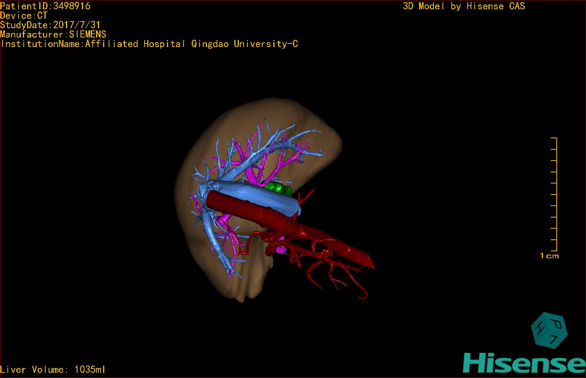Click the Manufacturer:SIEMENS text
The height and width of the screenshot is (378, 586).
pos(53,34)
